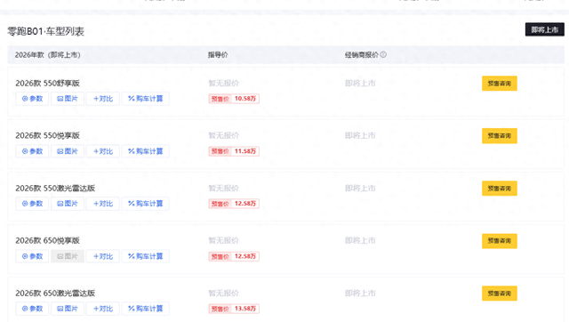
Task: Open 购车计算 for 2026款 650激光雷达版
Action: [146, 309]
